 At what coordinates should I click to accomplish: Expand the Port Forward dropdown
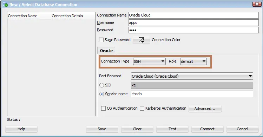point(192,76)
